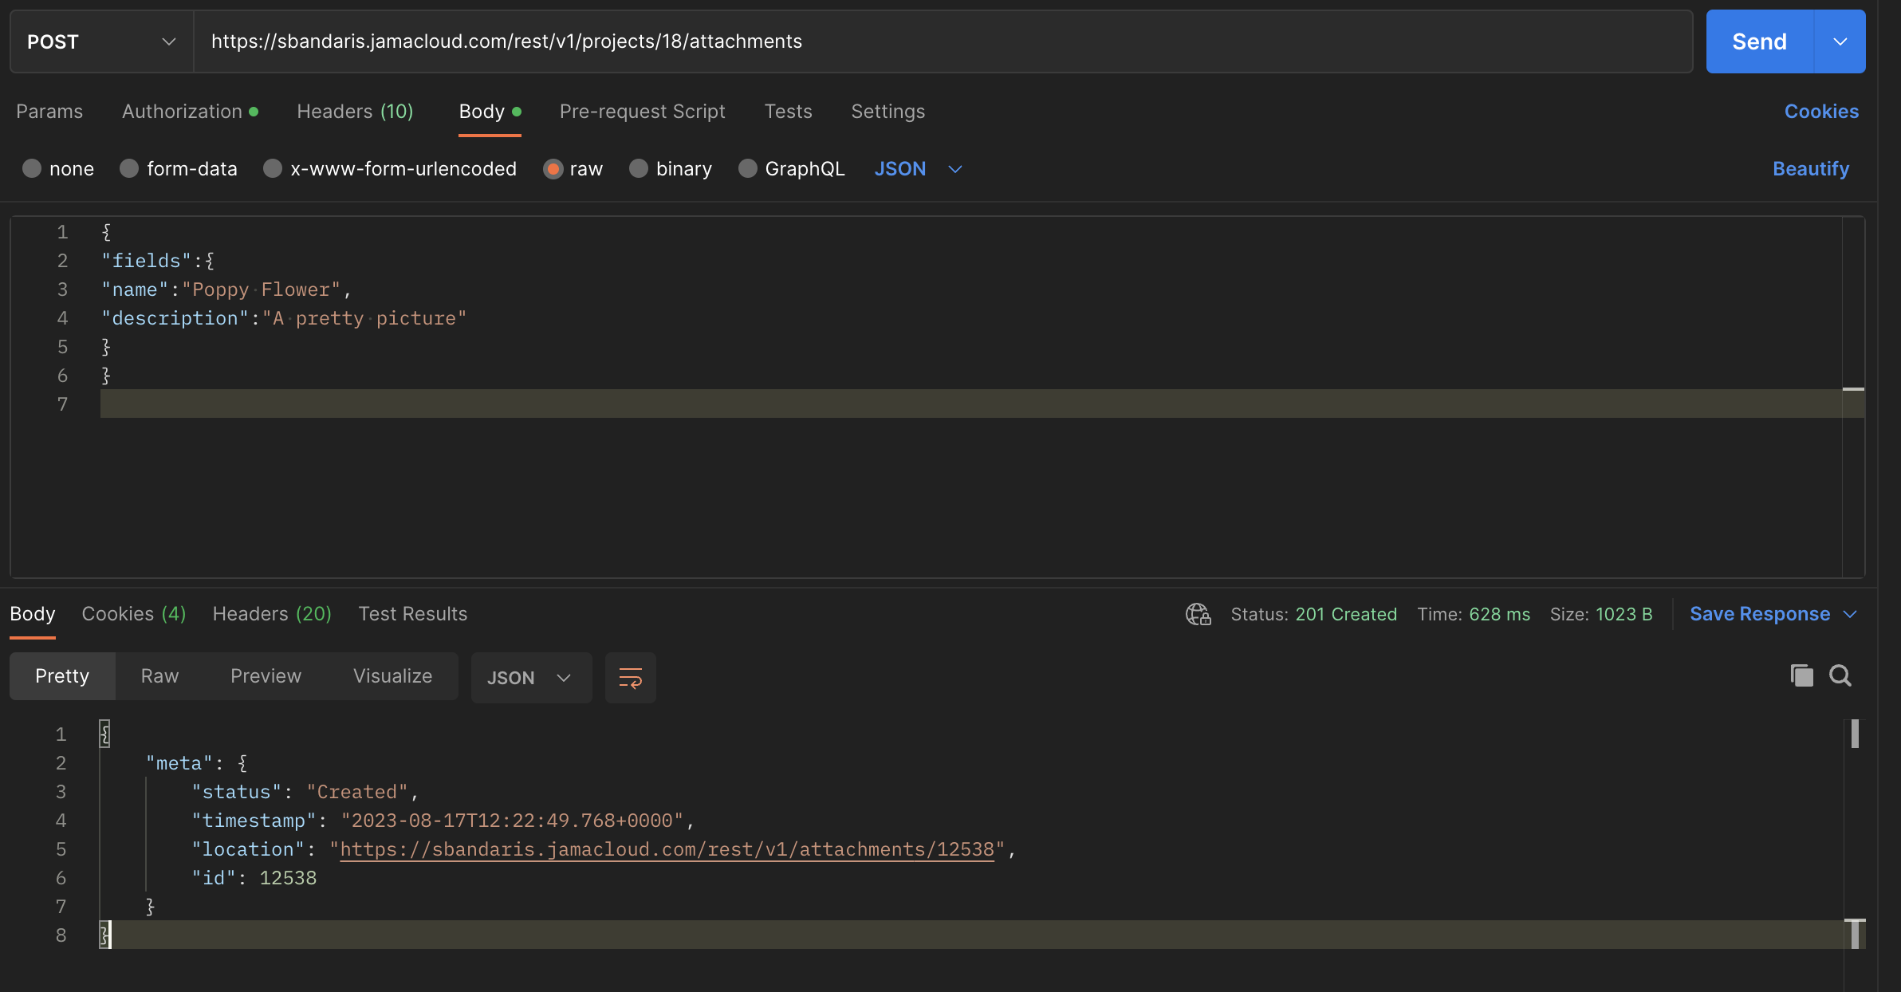Open the Params tab
The image size is (1901, 992).
point(49,112)
